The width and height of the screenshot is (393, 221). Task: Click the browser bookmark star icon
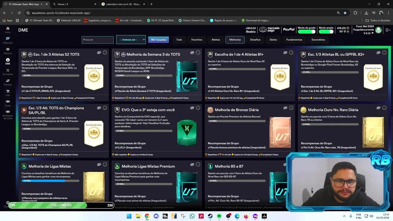point(345,13)
